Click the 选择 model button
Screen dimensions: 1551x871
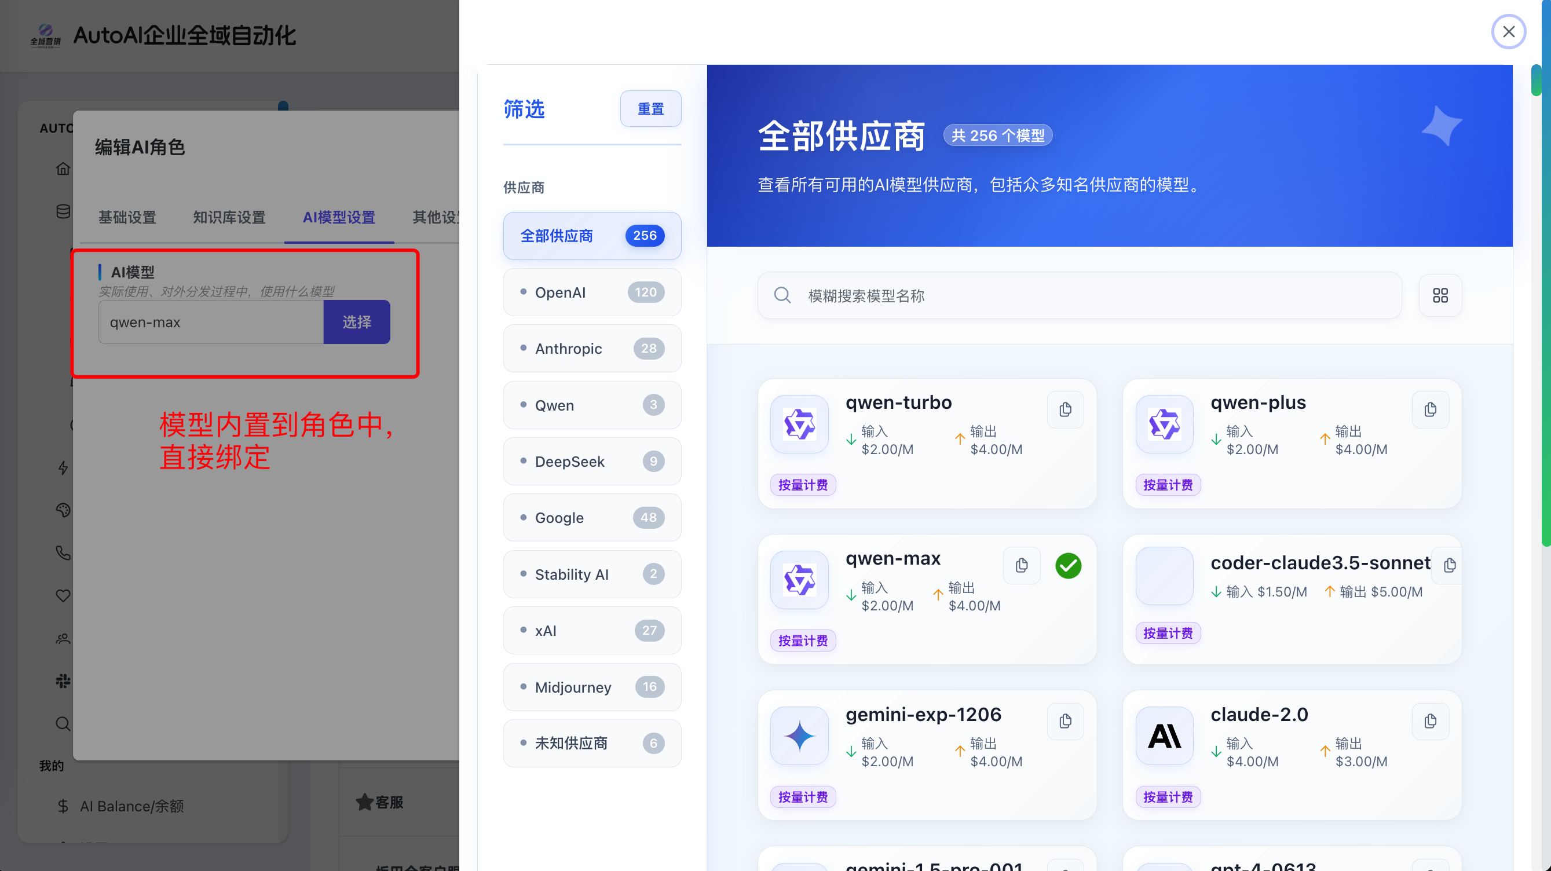356,322
